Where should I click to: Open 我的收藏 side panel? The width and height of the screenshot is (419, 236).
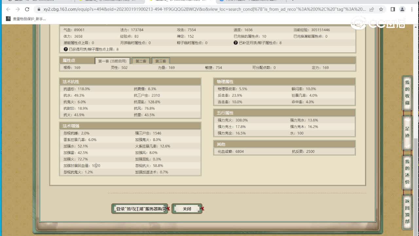407,93
